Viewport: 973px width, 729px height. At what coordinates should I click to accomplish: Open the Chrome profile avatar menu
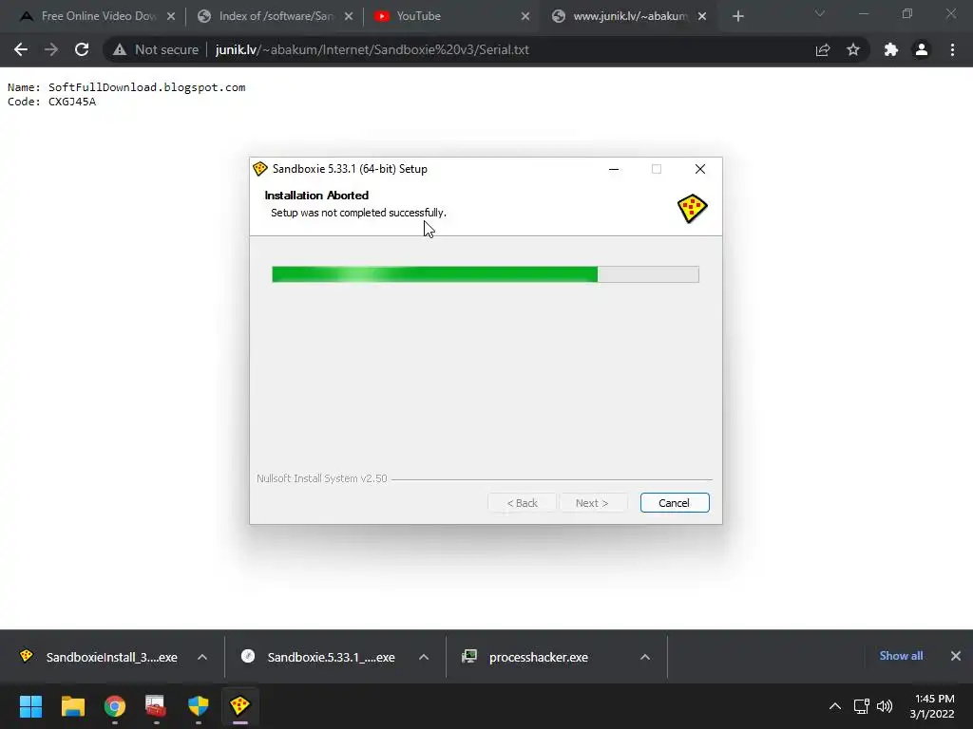[922, 49]
